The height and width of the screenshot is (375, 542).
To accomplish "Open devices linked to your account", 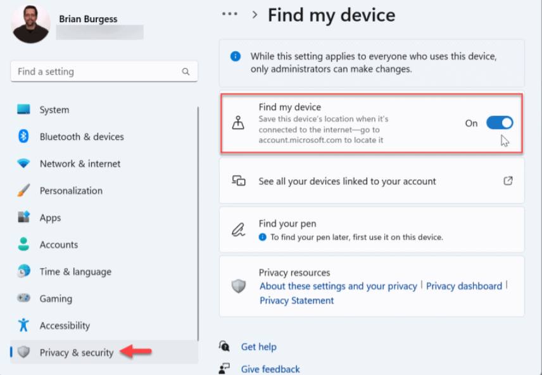I will tap(347, 181).
